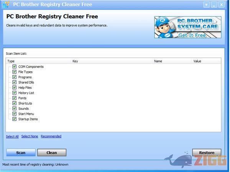Select the Help Files row label
Screen dimensions: 230x172
click(25, 88)
